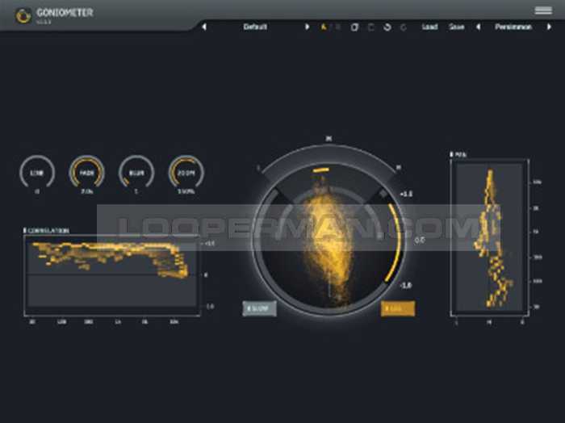
Task: Toggle the Correlation panel indicator
Action: [x=27, y=231]
